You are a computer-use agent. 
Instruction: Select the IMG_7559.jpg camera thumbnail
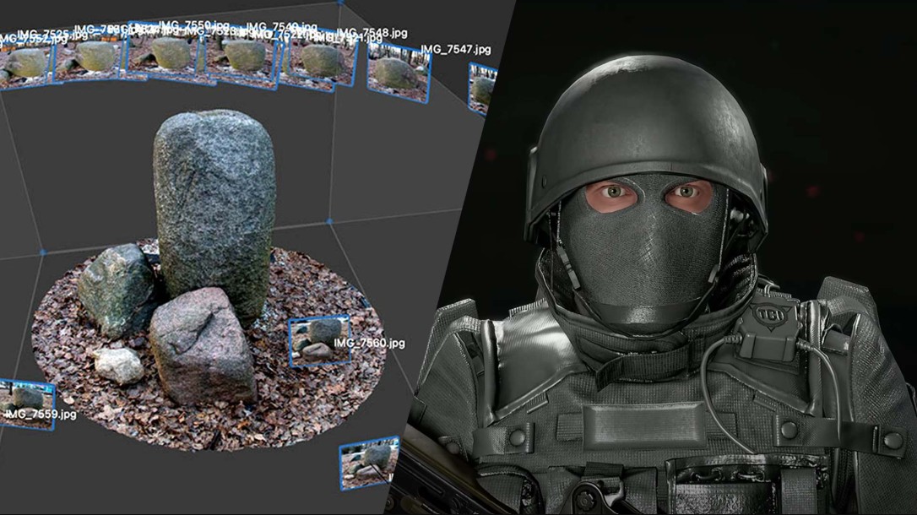pyautogui.click(x=27, y=395)
